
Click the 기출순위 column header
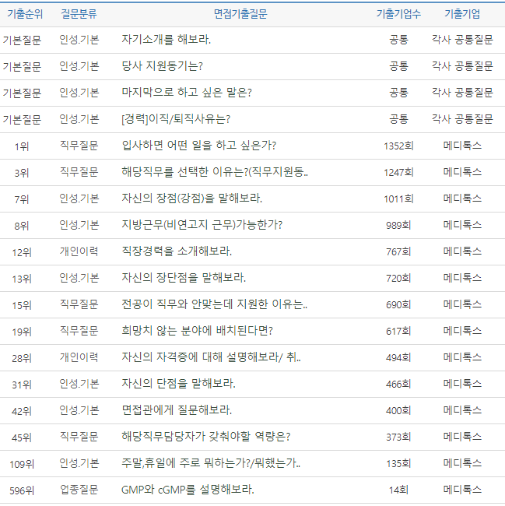pyautogui.click(x=25, y=14)
